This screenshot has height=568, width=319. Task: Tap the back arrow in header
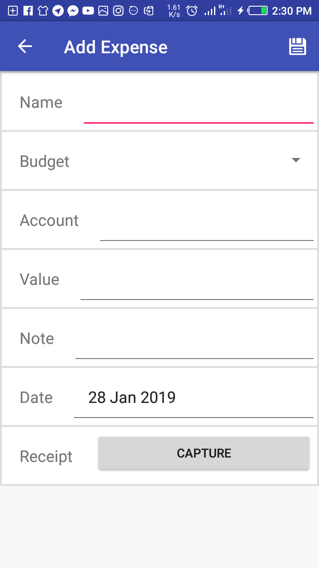pyautogui.click(x=25, y=47)
